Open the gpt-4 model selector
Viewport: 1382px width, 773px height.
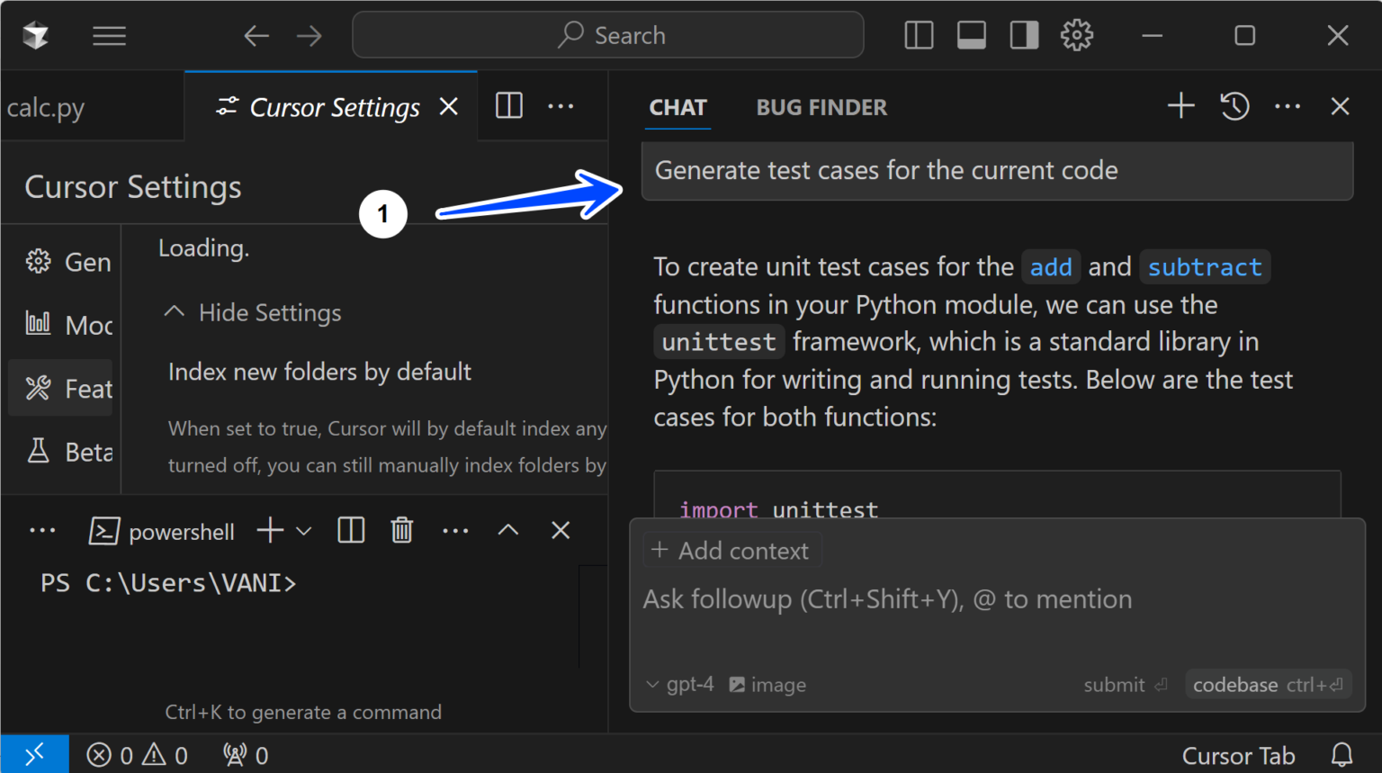point(681,684)
